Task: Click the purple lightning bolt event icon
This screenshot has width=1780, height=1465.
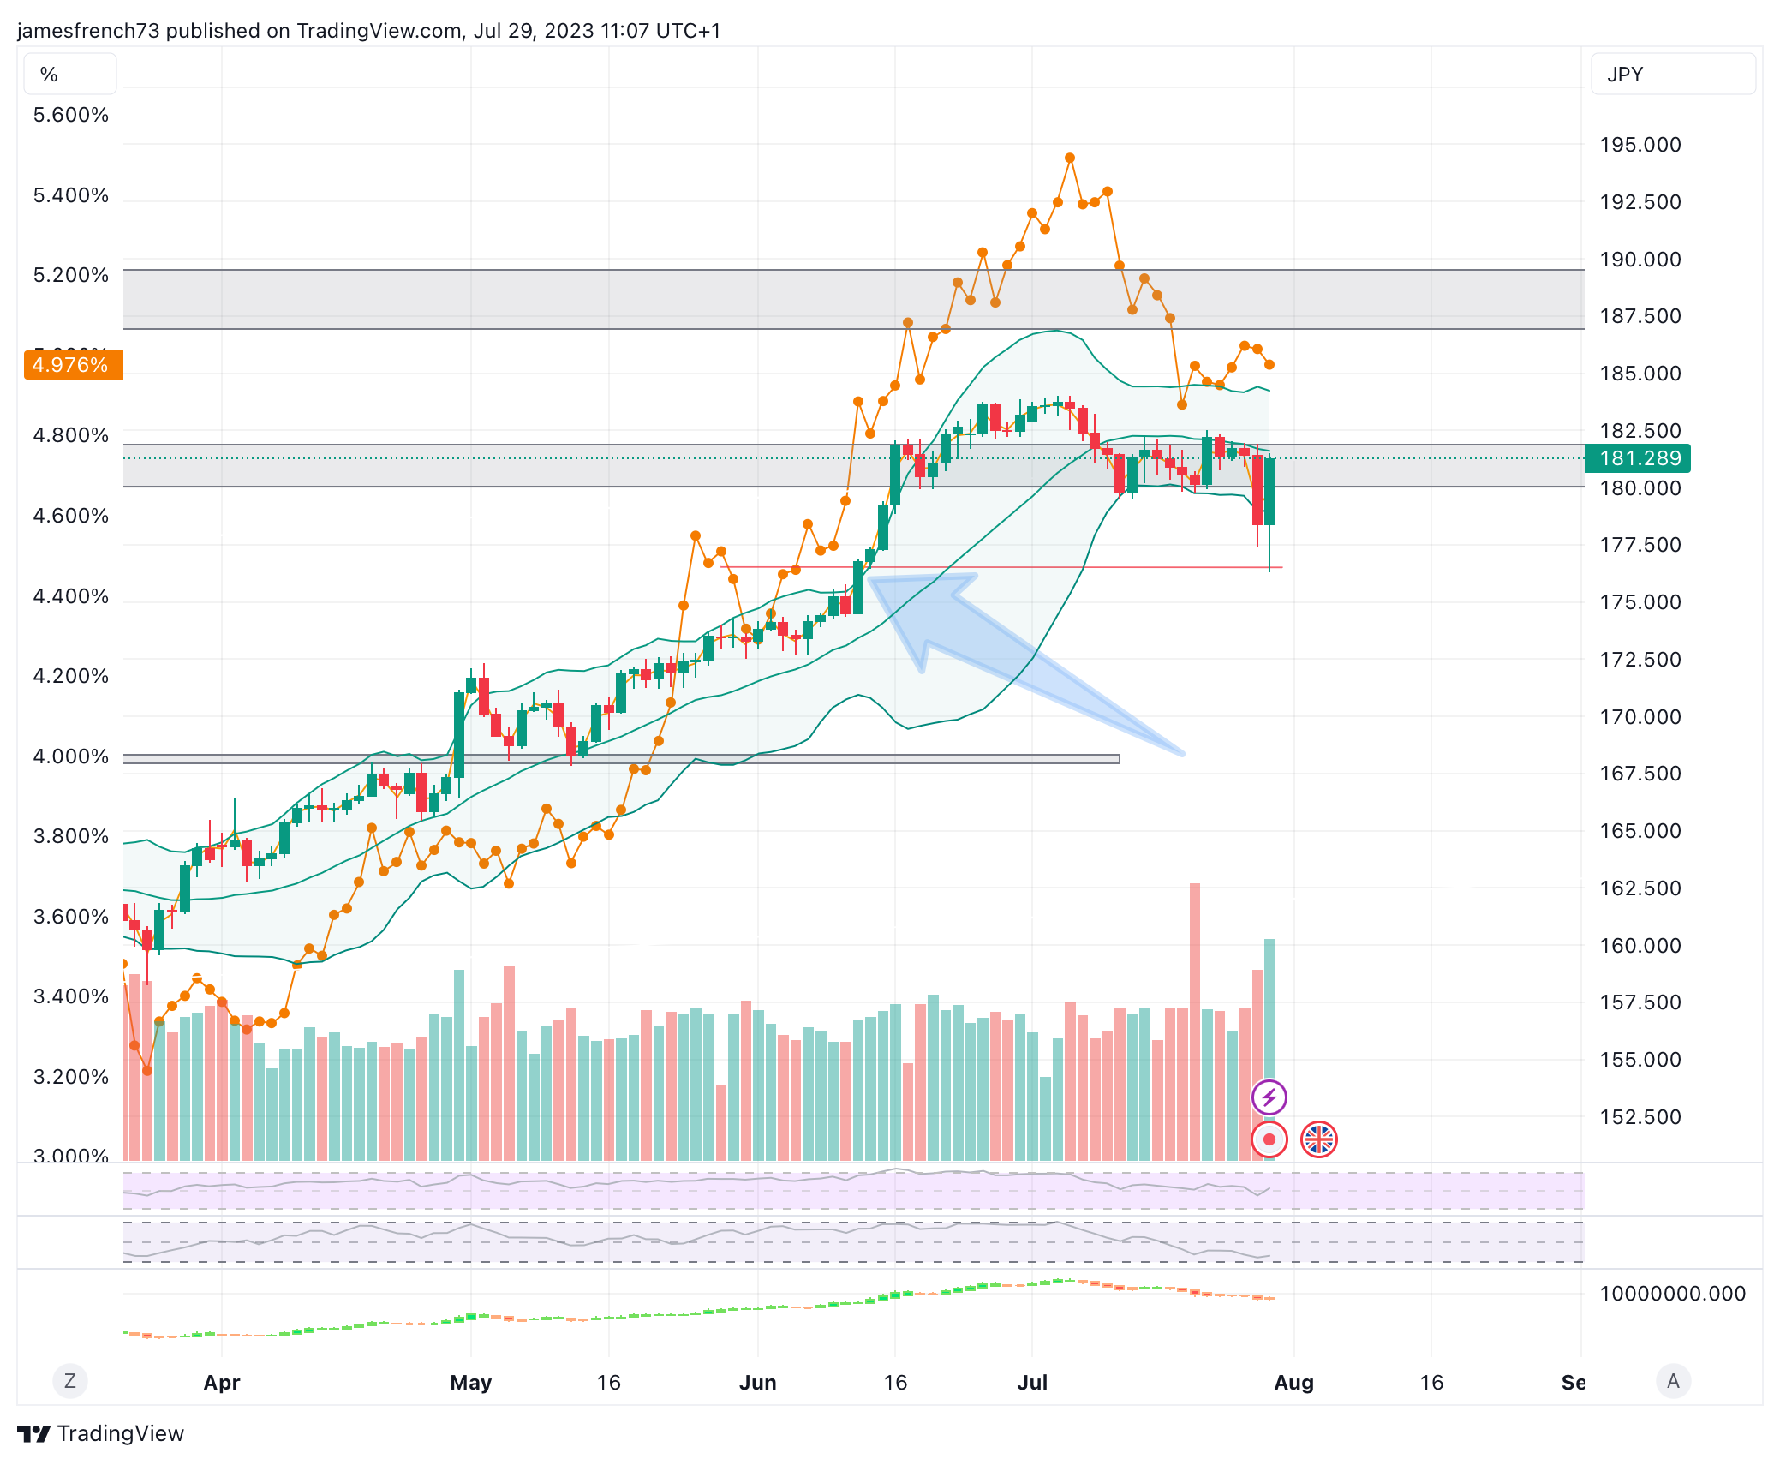Action: click(1269, 1097)
